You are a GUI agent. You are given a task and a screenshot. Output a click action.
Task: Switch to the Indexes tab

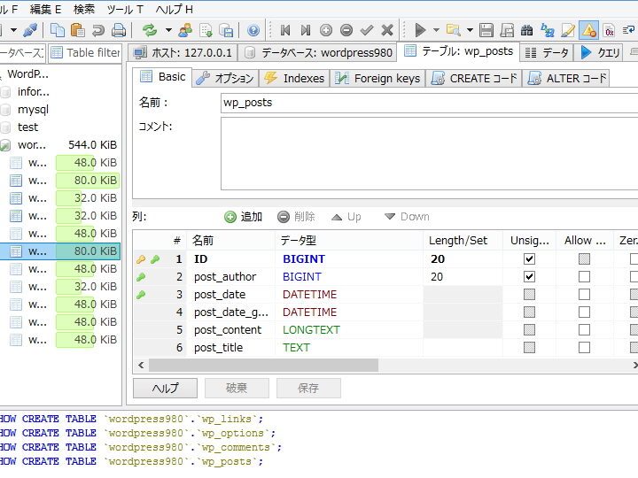[295, 78]
